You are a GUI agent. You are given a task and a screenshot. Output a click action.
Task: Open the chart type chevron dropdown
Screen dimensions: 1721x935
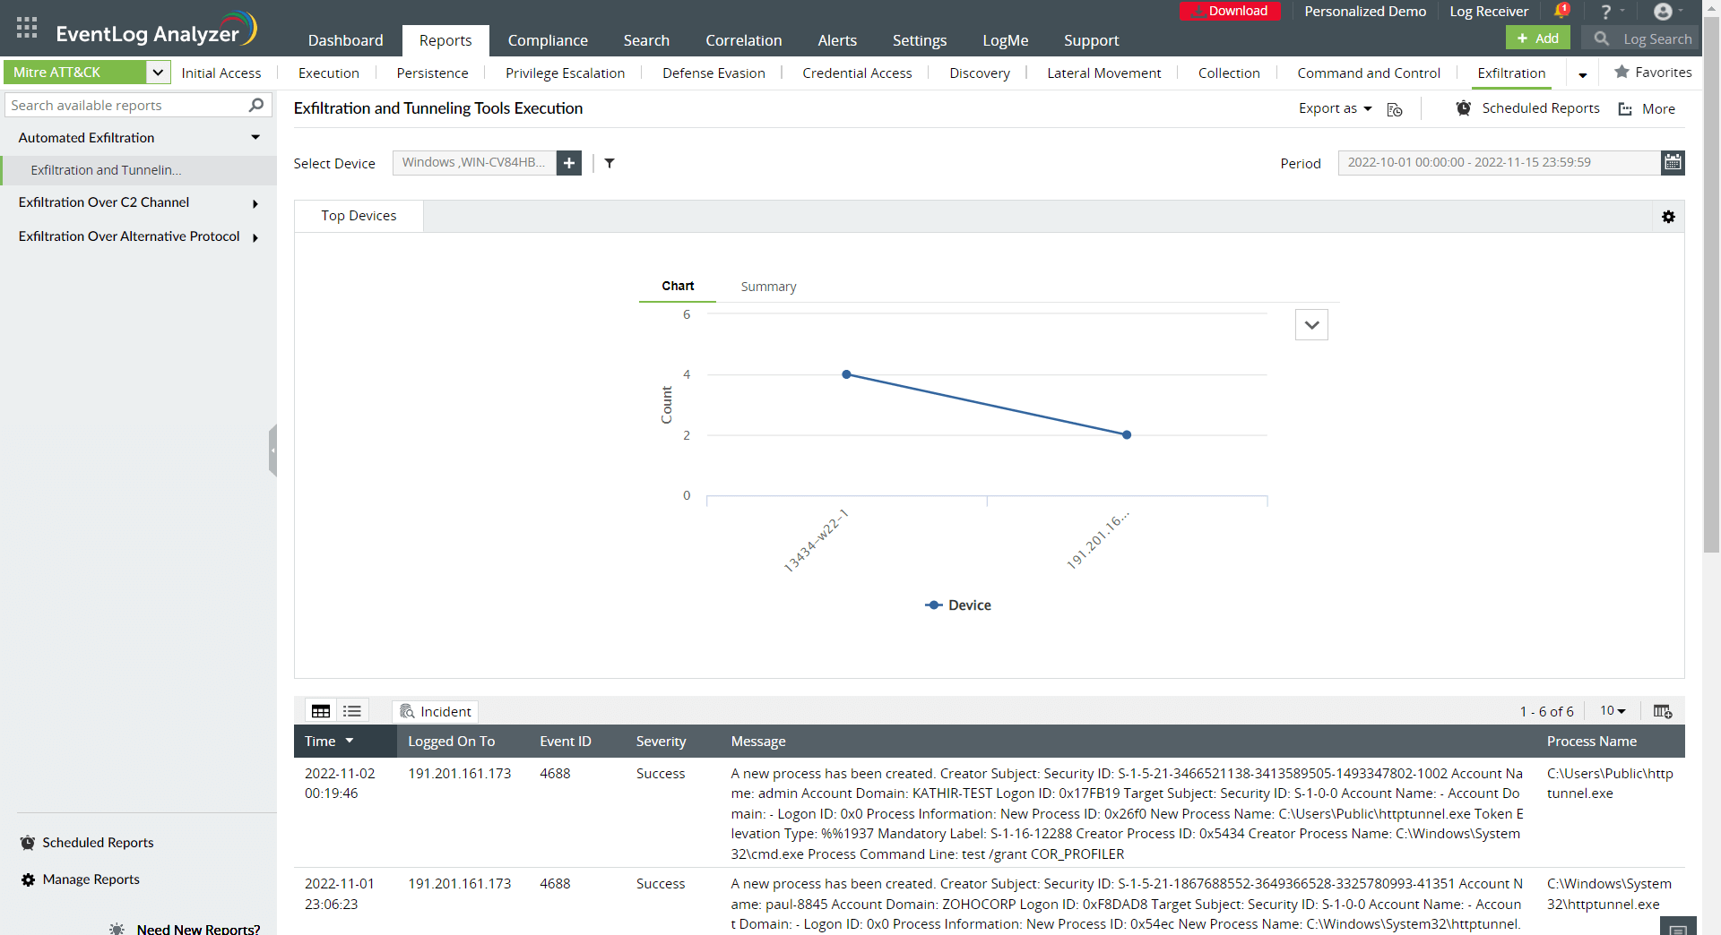point(1311,325)
